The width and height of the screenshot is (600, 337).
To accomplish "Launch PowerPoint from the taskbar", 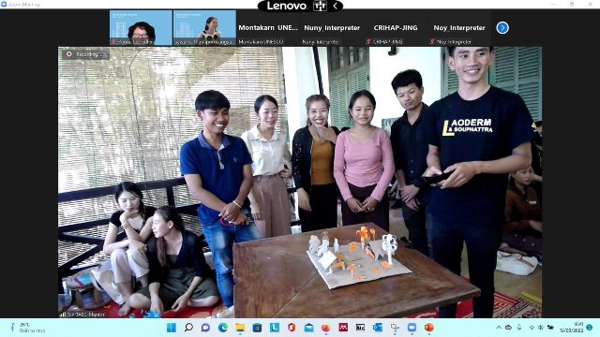I will [429, 328].
